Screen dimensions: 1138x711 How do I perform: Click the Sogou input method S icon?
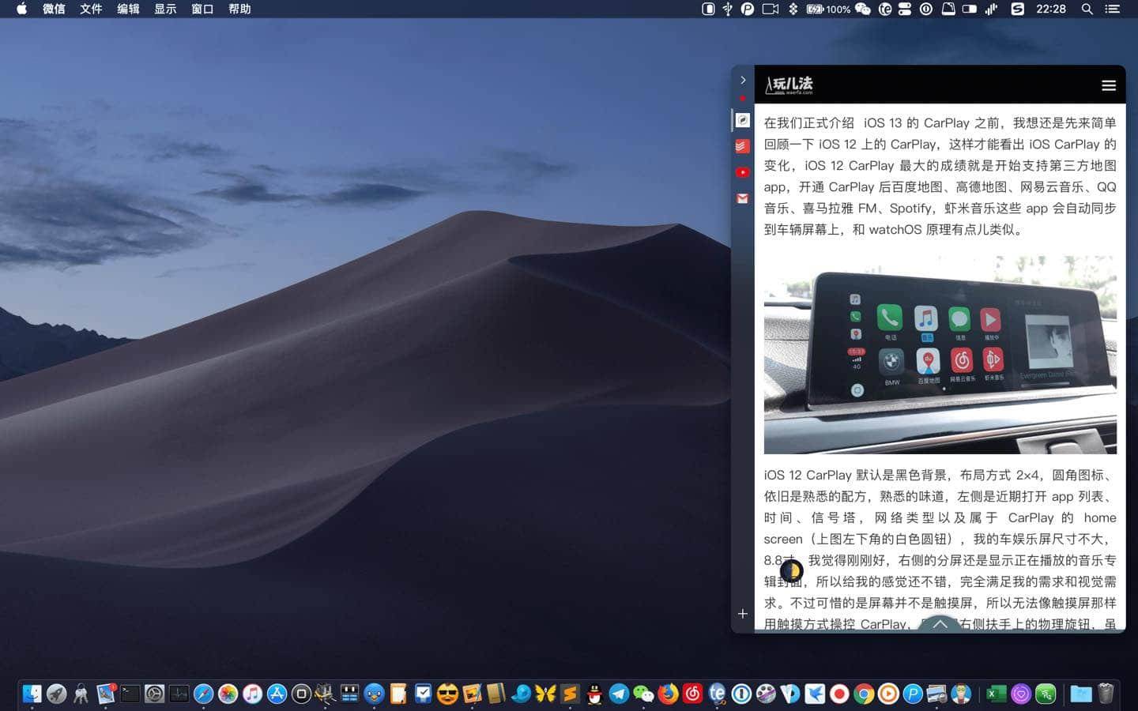click(1018, 9)
